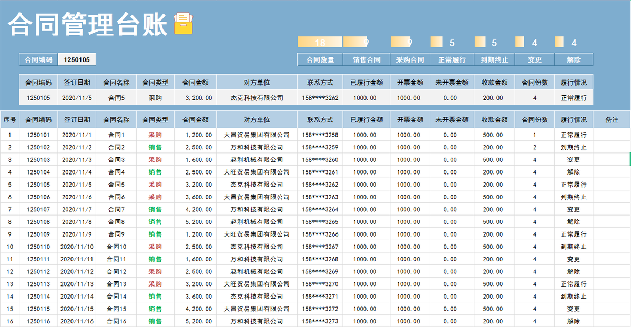Switch to the 销售合同 category

point(367,59)
